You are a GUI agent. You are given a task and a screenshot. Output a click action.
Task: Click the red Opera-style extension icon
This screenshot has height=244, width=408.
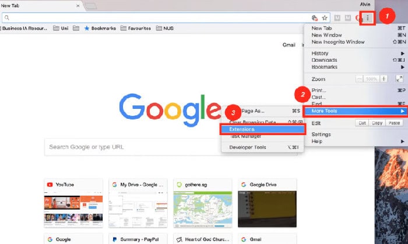point(358,17)
